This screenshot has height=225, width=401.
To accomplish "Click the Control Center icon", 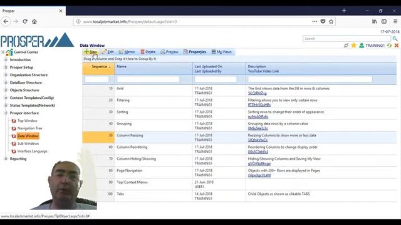I will pyautogui.click(x=9, y=52).
